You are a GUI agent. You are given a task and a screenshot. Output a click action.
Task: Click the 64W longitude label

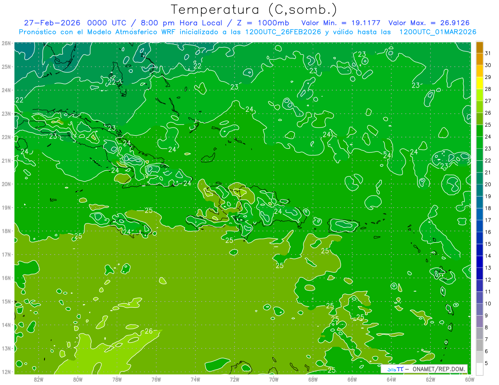pyautogui.click(x=391, y=380)
